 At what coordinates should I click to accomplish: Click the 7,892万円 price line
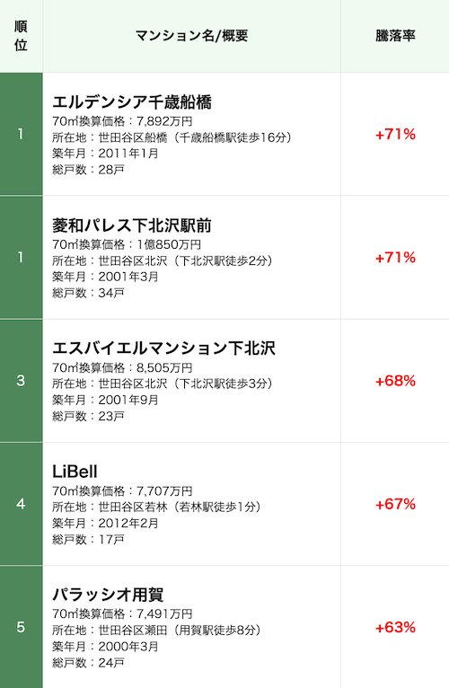click(122, 121)
